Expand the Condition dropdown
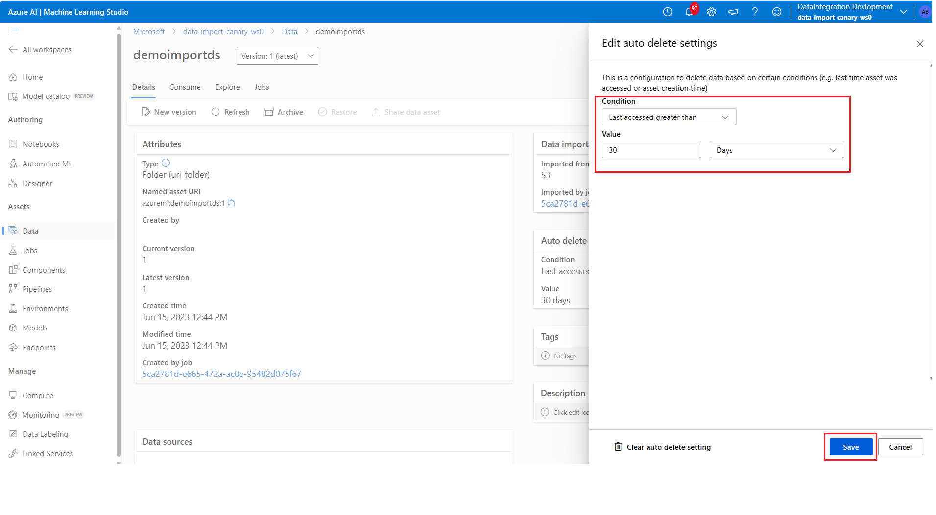 [x=669, y=117]
